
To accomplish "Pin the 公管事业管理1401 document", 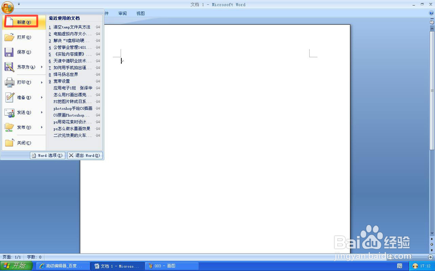I will [x=97, y=47].
